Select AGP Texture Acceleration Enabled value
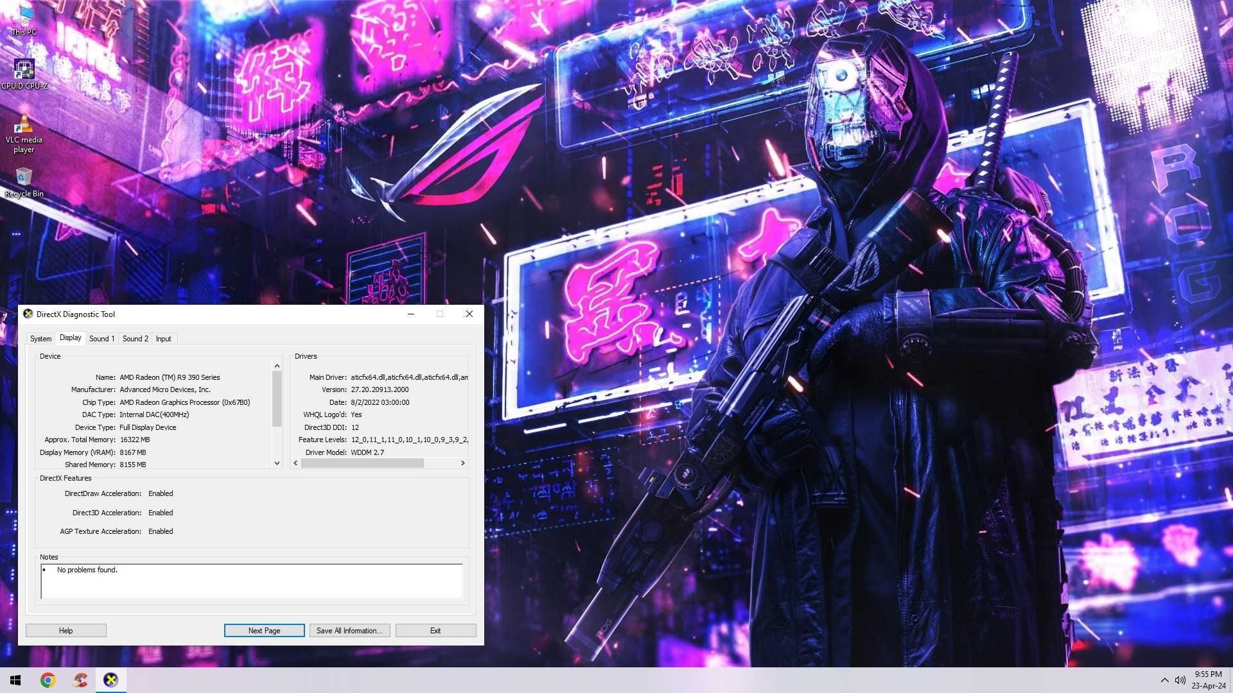 click(161, 531)
